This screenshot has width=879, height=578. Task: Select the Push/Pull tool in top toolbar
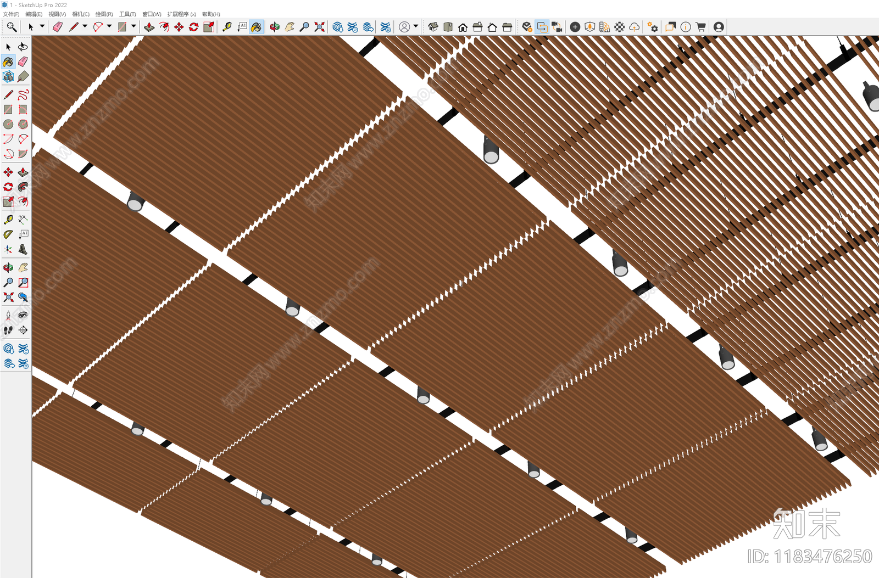pos(149,26)
